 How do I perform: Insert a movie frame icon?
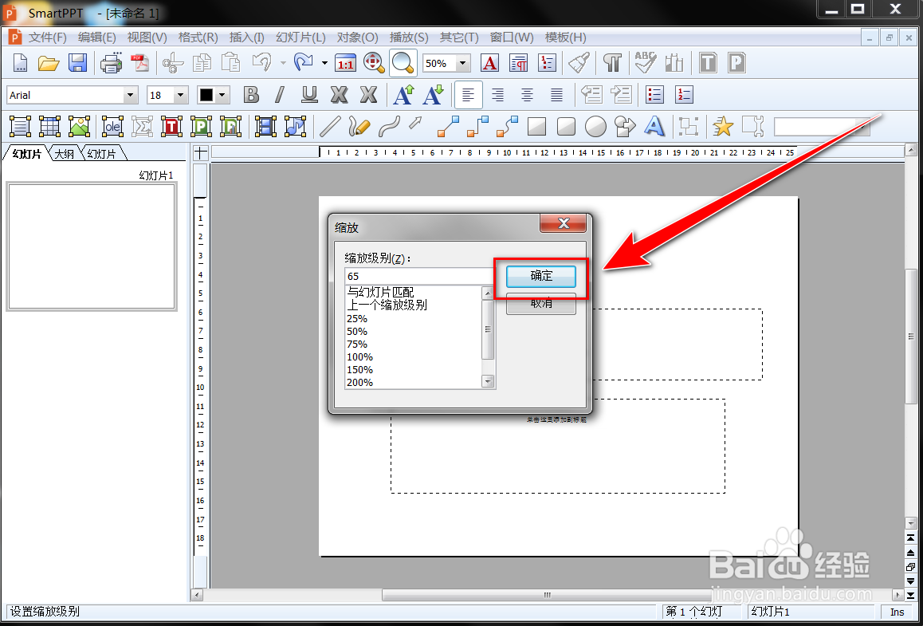266,126
